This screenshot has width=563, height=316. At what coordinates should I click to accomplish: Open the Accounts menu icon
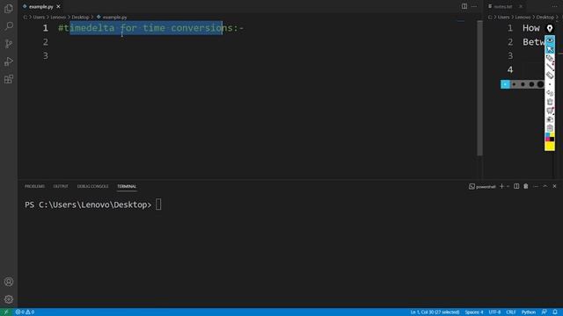(9, 282)
